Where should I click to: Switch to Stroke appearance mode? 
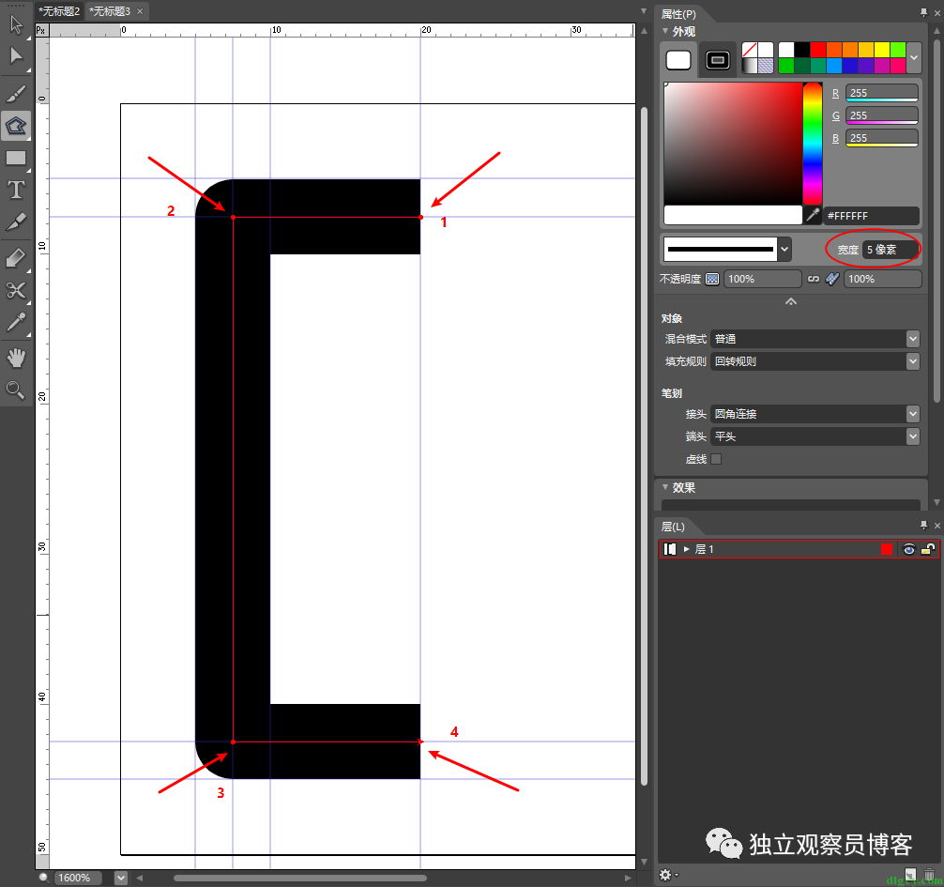click(x=718, y=60)
